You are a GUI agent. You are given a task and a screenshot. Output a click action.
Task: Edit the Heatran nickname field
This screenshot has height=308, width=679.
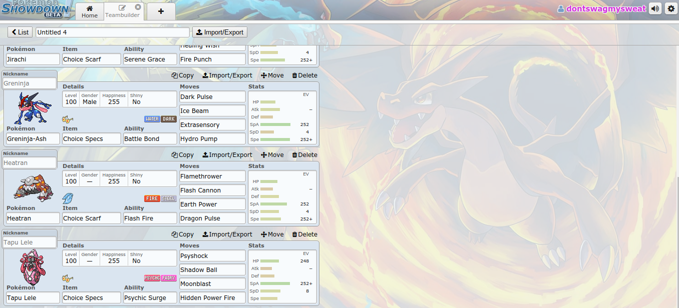coord(30,163)
